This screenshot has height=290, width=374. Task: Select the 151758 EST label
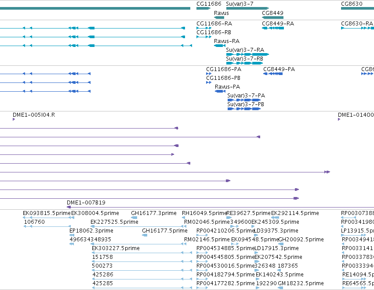point(102,257)
